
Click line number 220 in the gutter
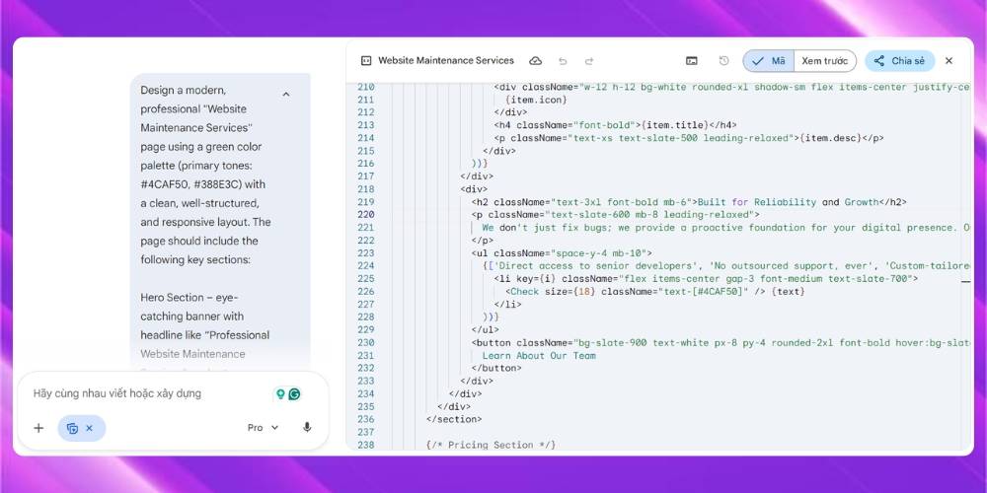(366, 214)
